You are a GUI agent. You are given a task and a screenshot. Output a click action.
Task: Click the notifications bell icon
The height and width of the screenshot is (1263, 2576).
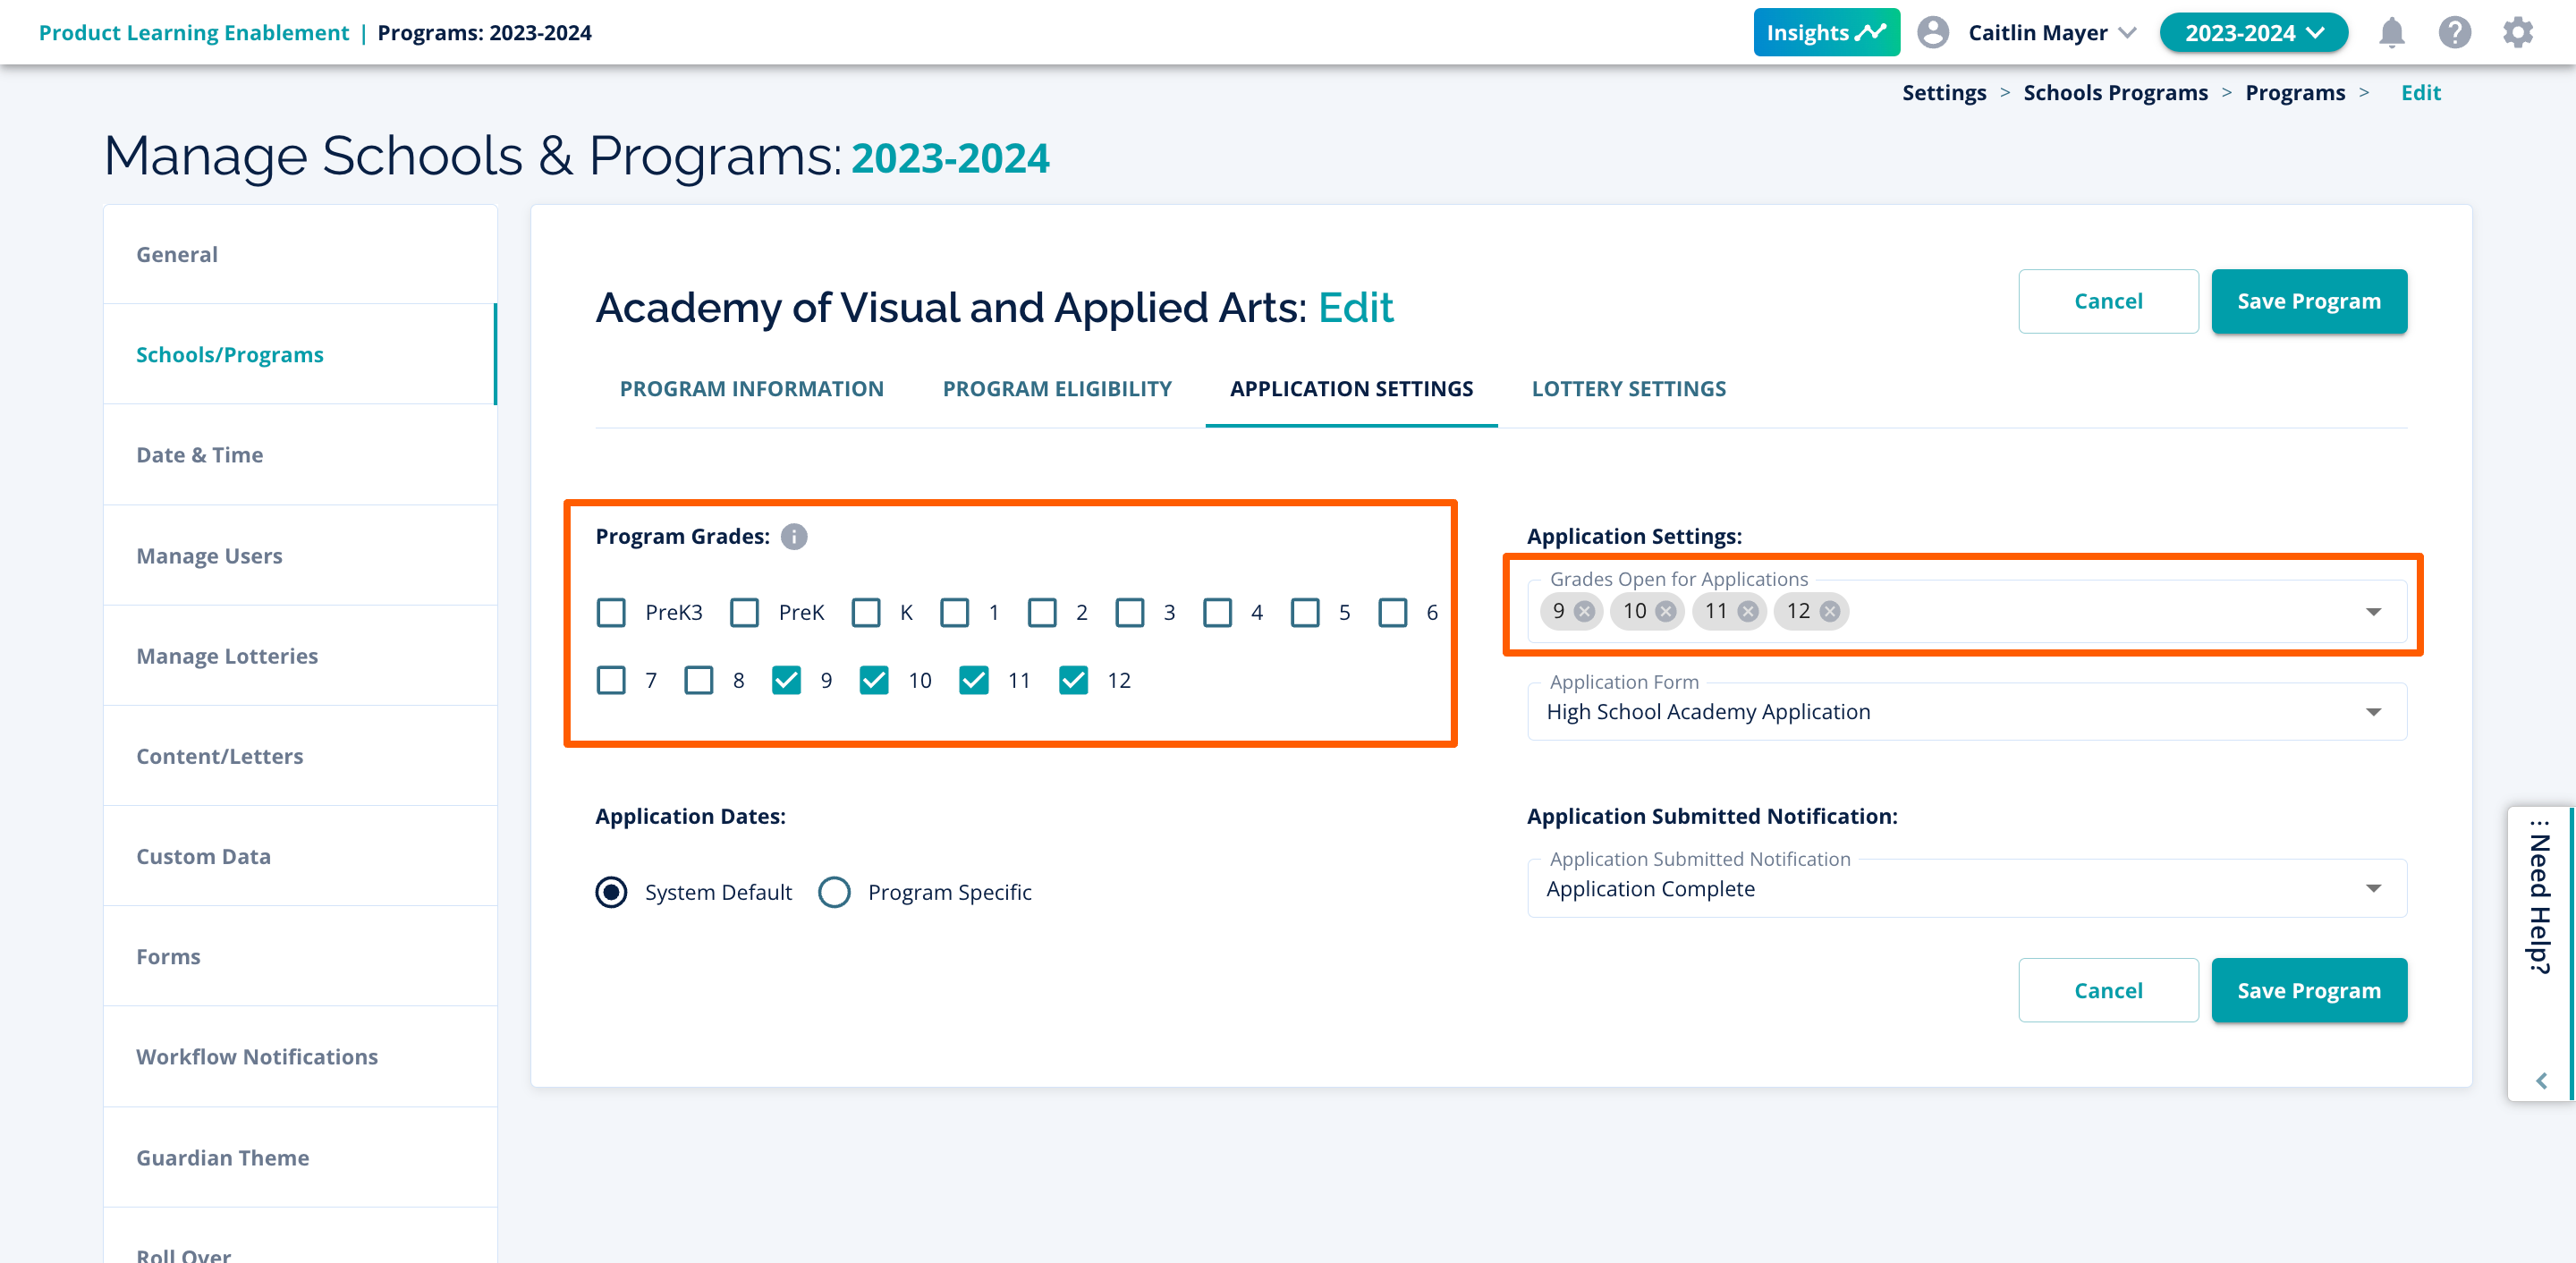[x=2391, y=33]
